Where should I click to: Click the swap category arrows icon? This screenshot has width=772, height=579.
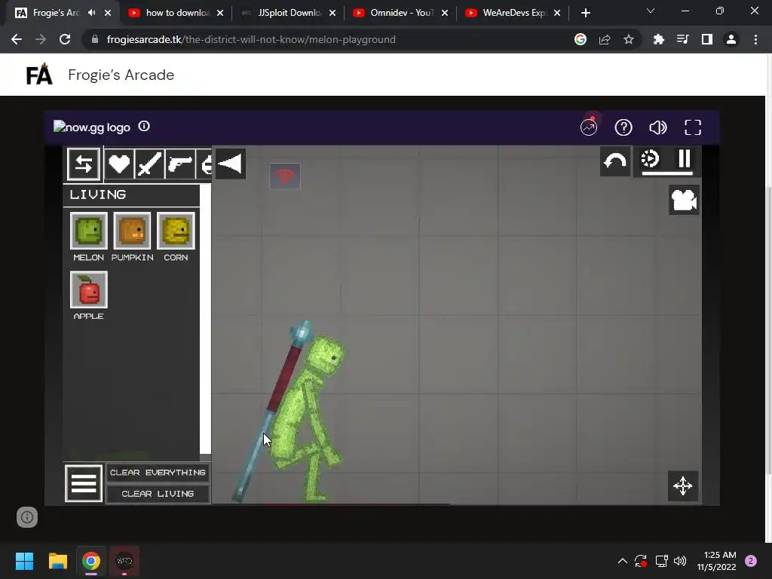84,164
